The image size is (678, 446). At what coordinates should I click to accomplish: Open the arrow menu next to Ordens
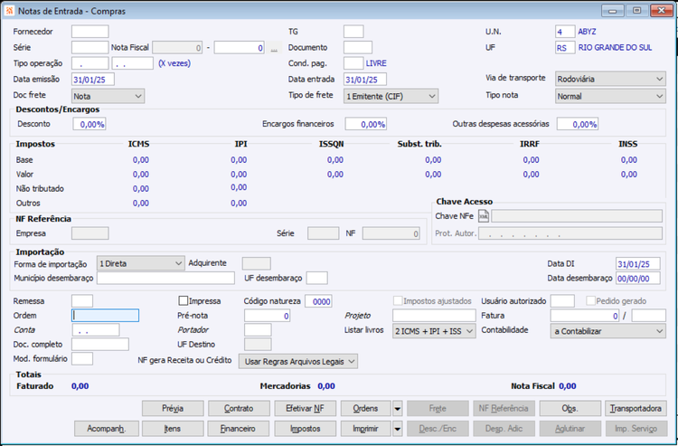point(398,408)
